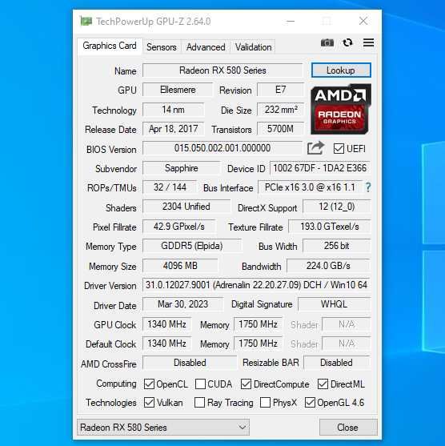The image size is (445, 446).
Task: Click the Device ID value 1002 67DF - 1DA2 E366
Action: click(320, 168)
